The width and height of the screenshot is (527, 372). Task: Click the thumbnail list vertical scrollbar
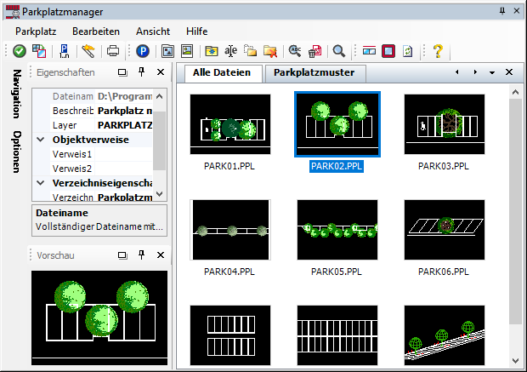tap(515, 213)
